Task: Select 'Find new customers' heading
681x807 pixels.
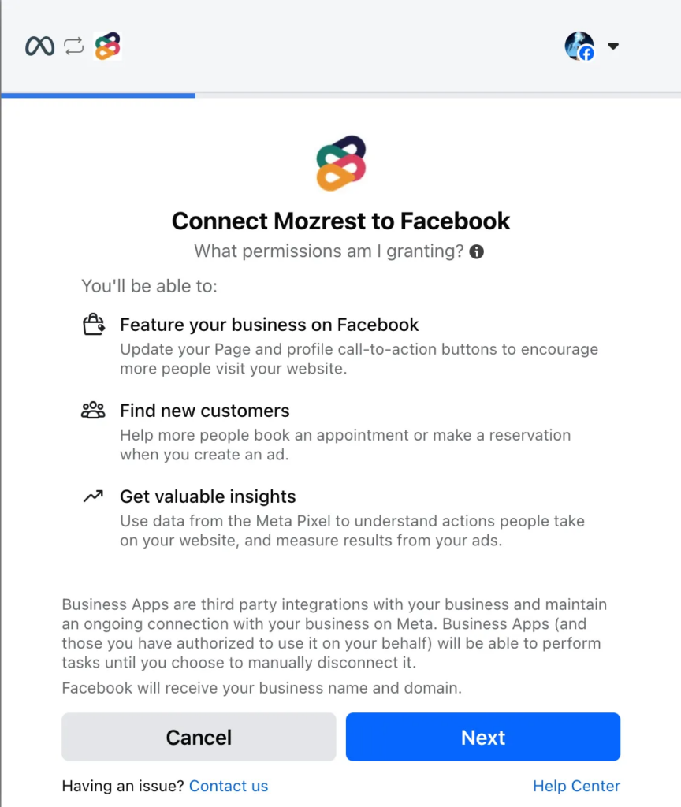Action: tap(205, 411)
